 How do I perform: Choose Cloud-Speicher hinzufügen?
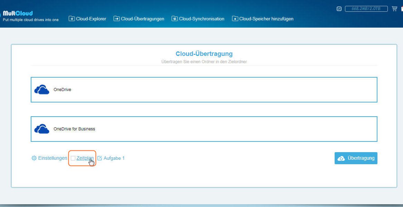263,19
